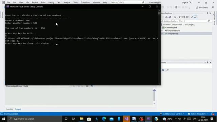The image size is (217, 122).
Task: Switch to the Output tab
Action: point(18,109)
